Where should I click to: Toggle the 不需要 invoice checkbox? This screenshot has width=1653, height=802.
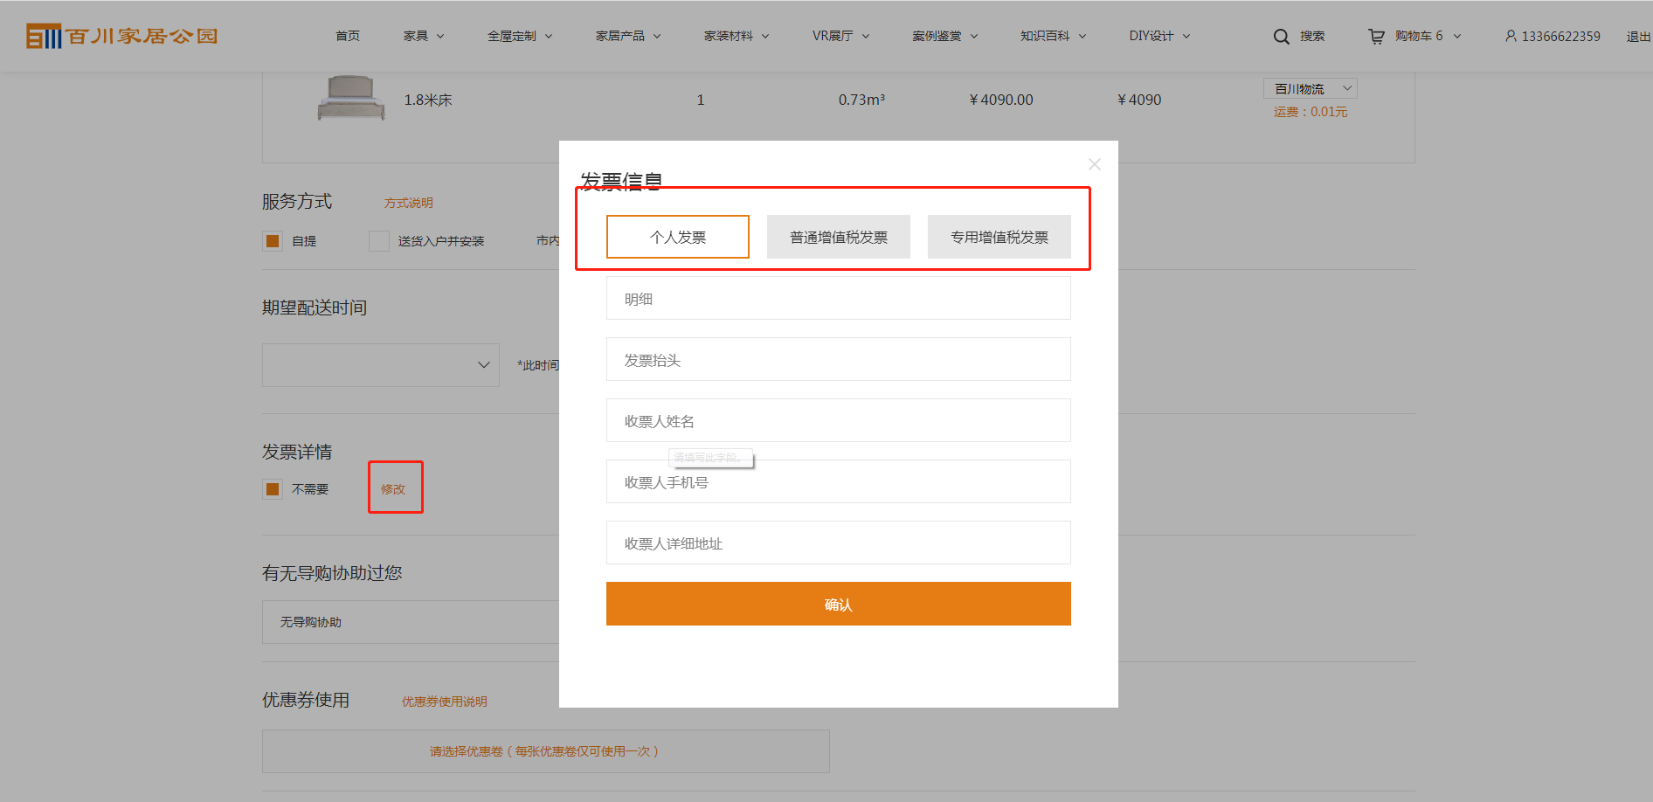point(273,489)
